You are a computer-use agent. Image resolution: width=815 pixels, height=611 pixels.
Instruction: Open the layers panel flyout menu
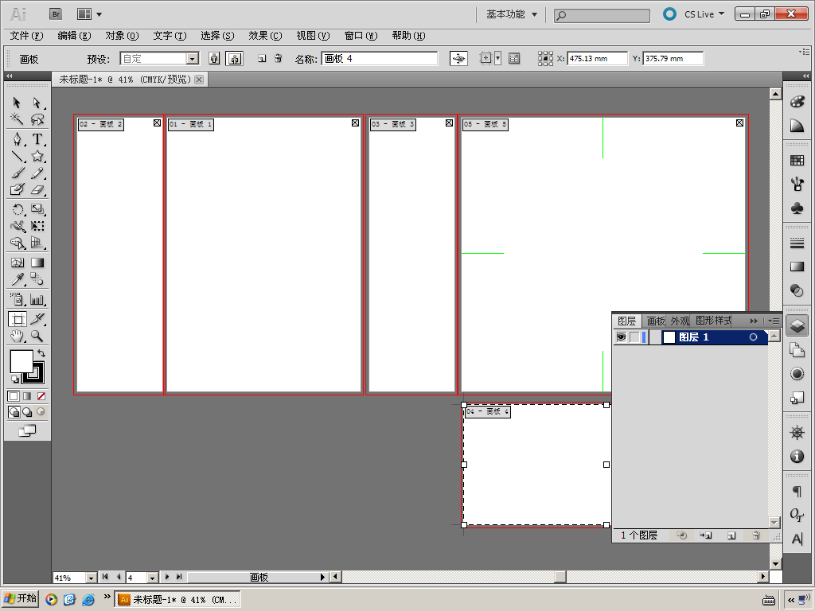click(x=774, y=321)
